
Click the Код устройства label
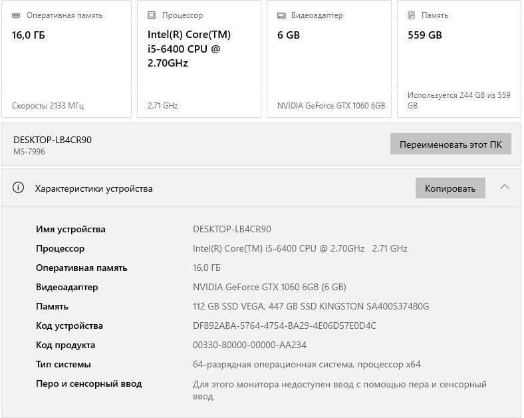tap(69, 326)
